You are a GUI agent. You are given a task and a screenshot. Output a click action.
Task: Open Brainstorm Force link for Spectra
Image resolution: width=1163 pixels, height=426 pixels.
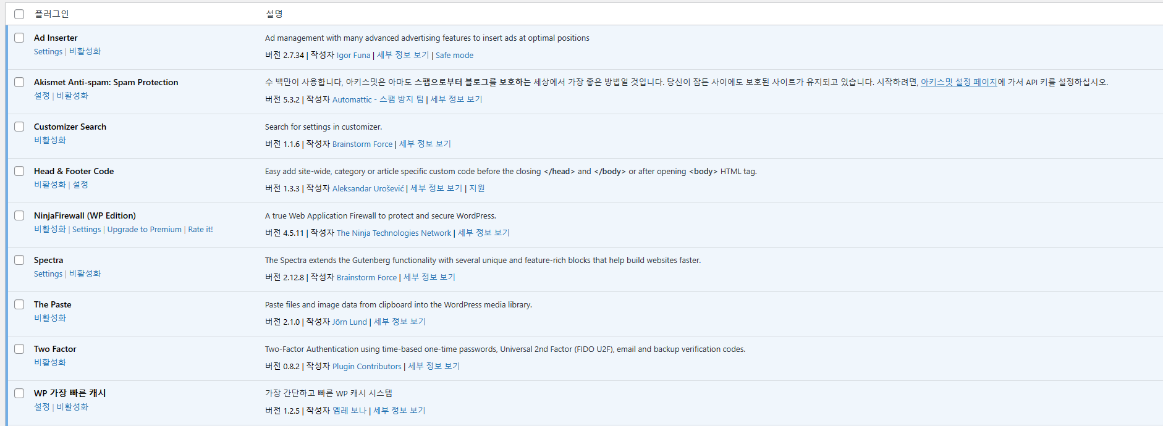click(x=367, y=278)
